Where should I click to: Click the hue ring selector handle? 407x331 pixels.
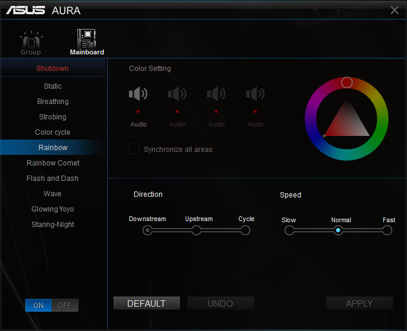click(347, 83)
